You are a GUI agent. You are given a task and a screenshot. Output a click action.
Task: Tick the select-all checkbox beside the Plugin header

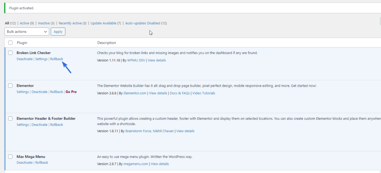tap(10, 43)
